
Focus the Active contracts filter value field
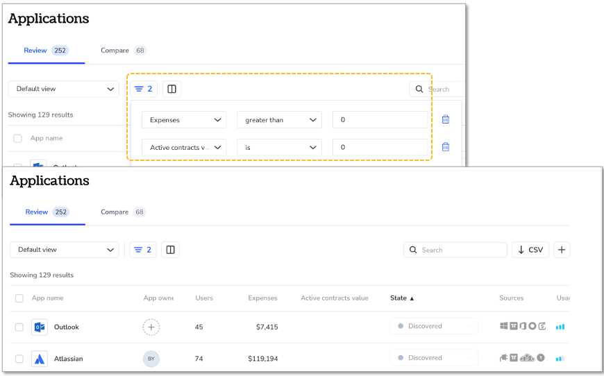pyautogui.click(x=380, y=147)
